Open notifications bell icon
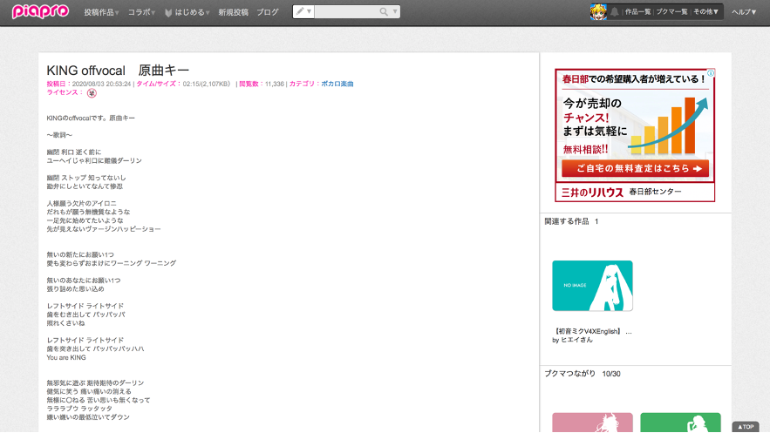The height and width of the screenshot is (433, 770). [614, 12]
